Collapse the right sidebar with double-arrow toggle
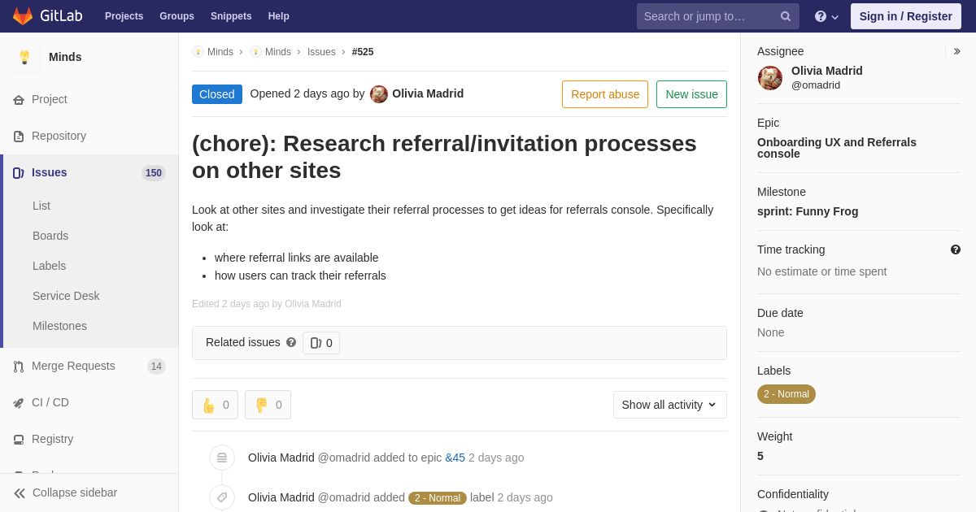This screenshot has width=976, height=512. [x=956, y=51]
